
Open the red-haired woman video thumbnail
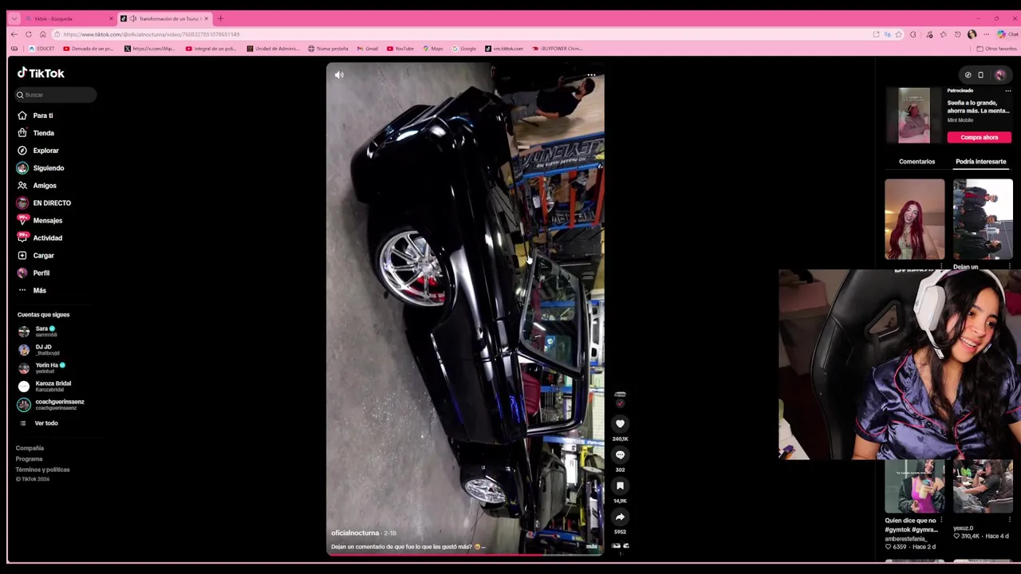tap(914, 219)
